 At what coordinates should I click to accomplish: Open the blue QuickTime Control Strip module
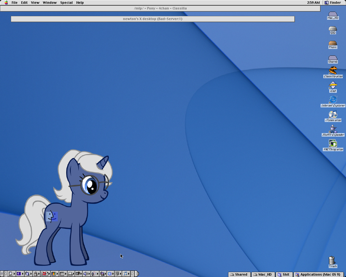coord(111,274)
